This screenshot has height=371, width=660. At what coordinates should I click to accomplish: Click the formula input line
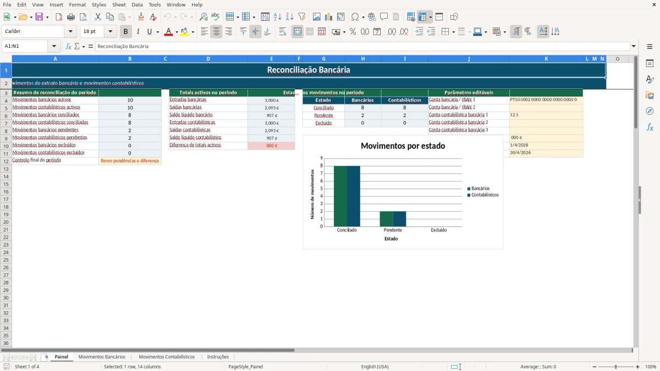click(362, 46)
